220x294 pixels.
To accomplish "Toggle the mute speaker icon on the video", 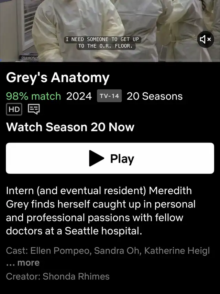I will tap(205, 39).
